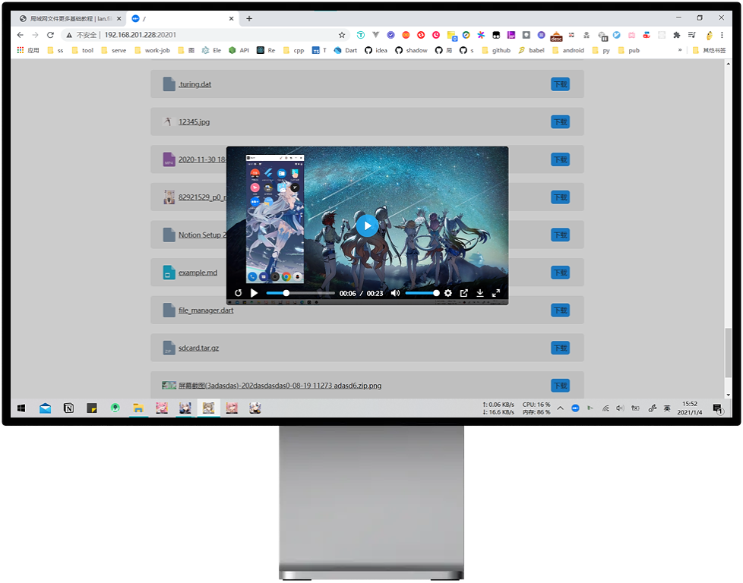Open the .turing.dat file link
Image resolution: width=743 pixels, height=583 pixels.
pos(194,84)
